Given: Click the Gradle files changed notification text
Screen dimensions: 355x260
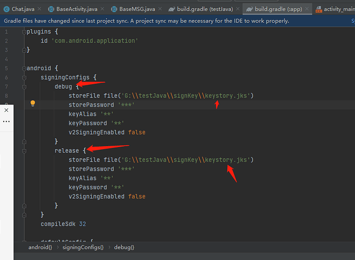Looking at the screenshot, I should pos(146,21).
